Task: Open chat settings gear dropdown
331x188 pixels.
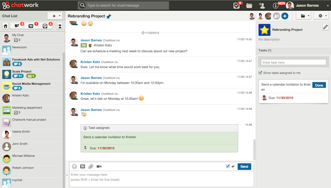Action: (x=321, y=16)
